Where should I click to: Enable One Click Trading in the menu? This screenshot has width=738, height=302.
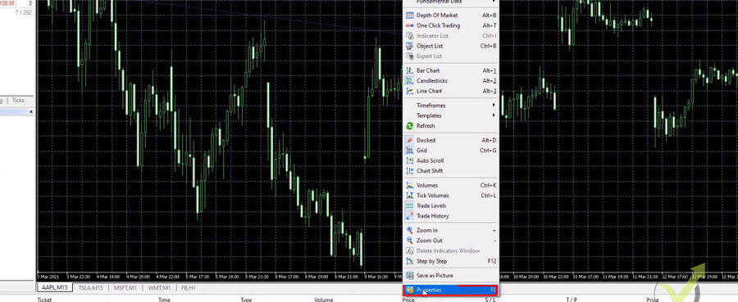[451, 26]
